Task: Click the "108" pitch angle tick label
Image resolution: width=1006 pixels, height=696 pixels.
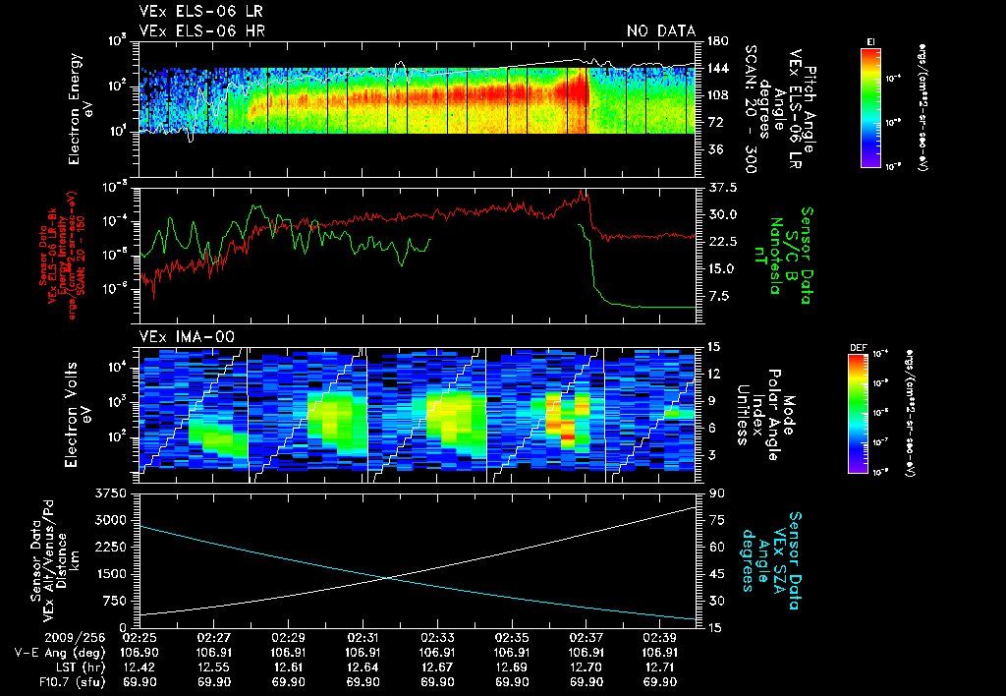Action: (x=717, y=95)
